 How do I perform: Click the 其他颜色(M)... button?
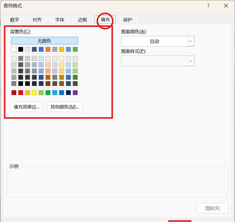(x=65, y=107)
